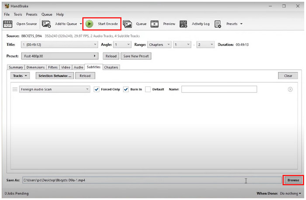Viewport: 306px width, 200px height.
Task: Click the Preview film icon
Action: pyautogui.click(x=155, y=24)
